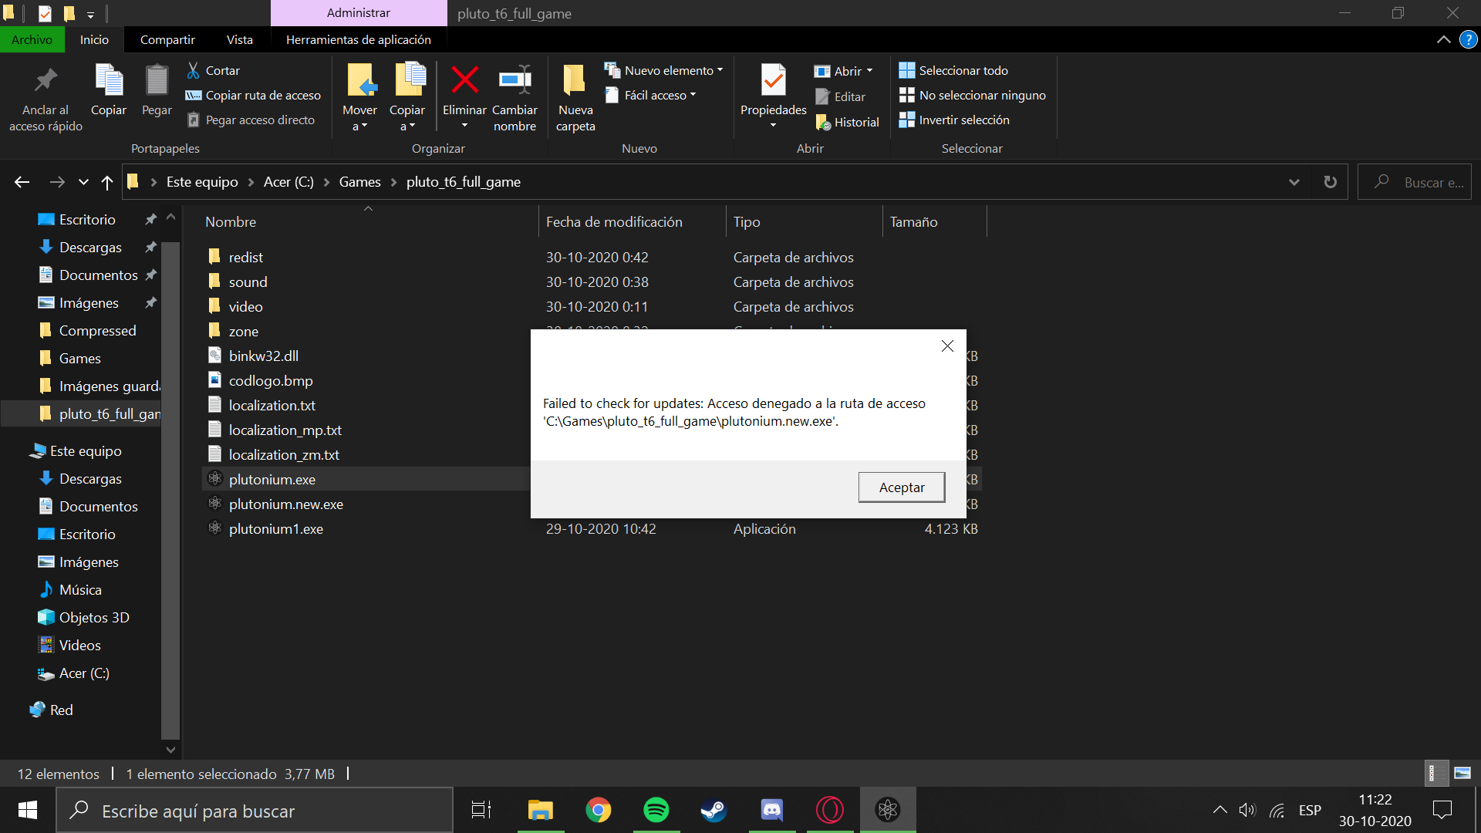Open Chrome from the taskbar

pyautogui.click(x=598, y=810)
